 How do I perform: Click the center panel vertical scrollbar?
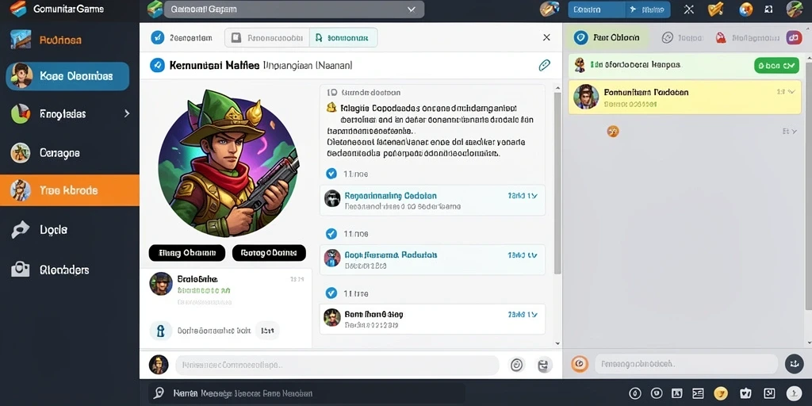557,183
